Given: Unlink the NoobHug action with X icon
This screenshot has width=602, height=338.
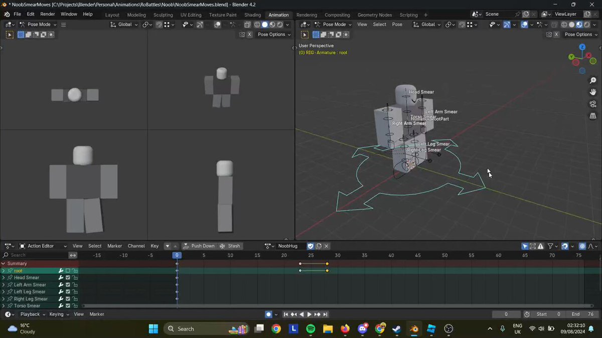Looking at the screenshot, I should coord(327,246).
